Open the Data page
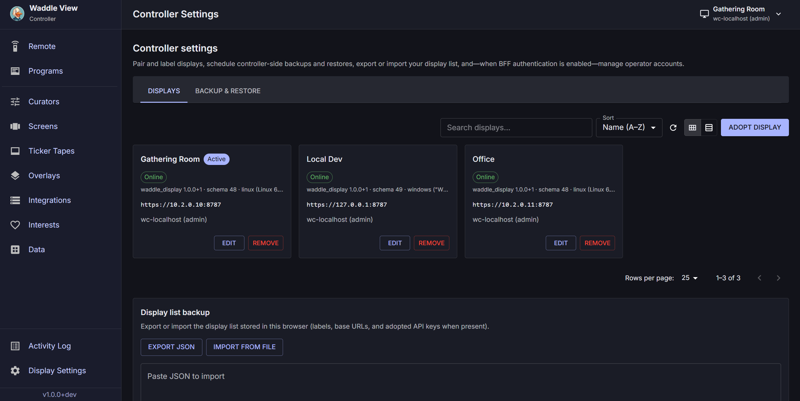The width and height of the screenshot is (800, 401). (x=37, y=249)
